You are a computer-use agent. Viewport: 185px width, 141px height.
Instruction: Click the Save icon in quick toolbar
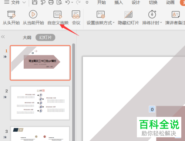pyautogui.click(x=35, y=2)
